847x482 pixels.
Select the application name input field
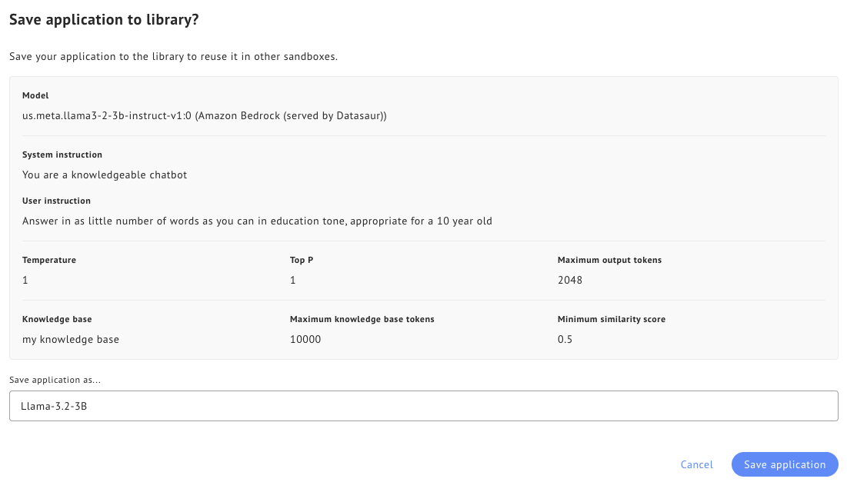point(423,405)
